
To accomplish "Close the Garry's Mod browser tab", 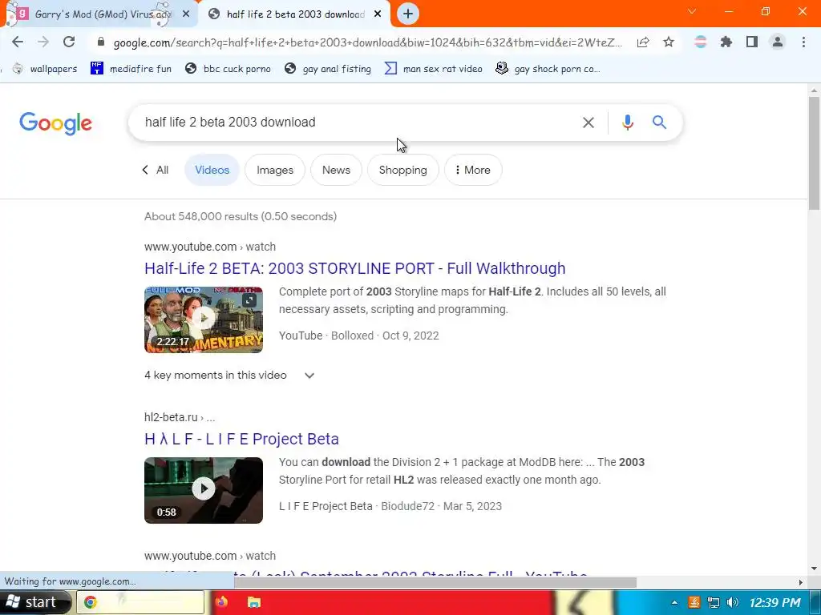I will [185, 14].
